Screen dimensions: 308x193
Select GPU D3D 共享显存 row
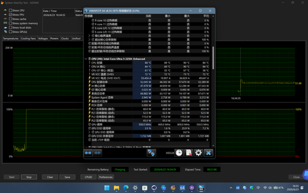pyautogui.click(x=147, y=136)
